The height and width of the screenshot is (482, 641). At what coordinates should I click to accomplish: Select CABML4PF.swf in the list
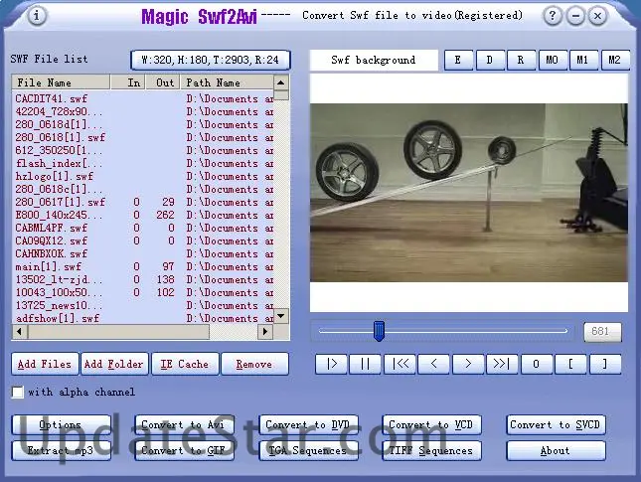(x=143, y=228)
